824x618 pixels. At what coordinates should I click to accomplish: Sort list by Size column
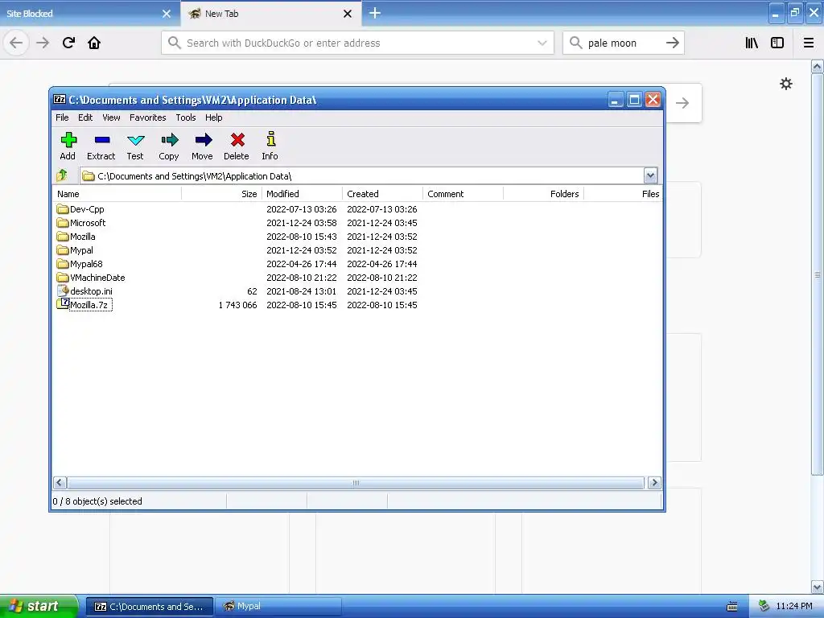pyautogui.click(x=221, y=194)
